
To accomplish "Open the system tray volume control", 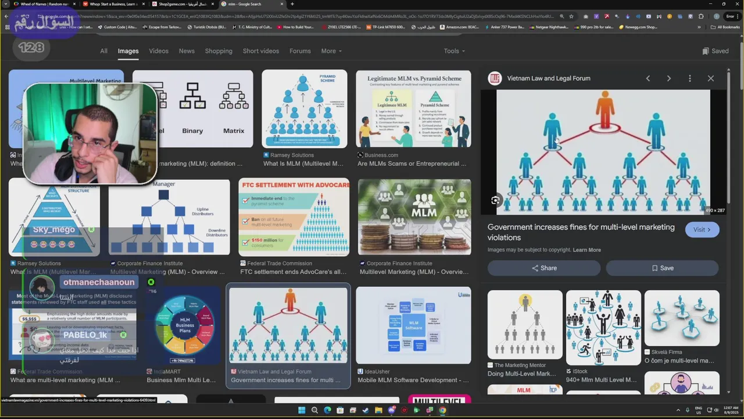I will coord(715,410).
